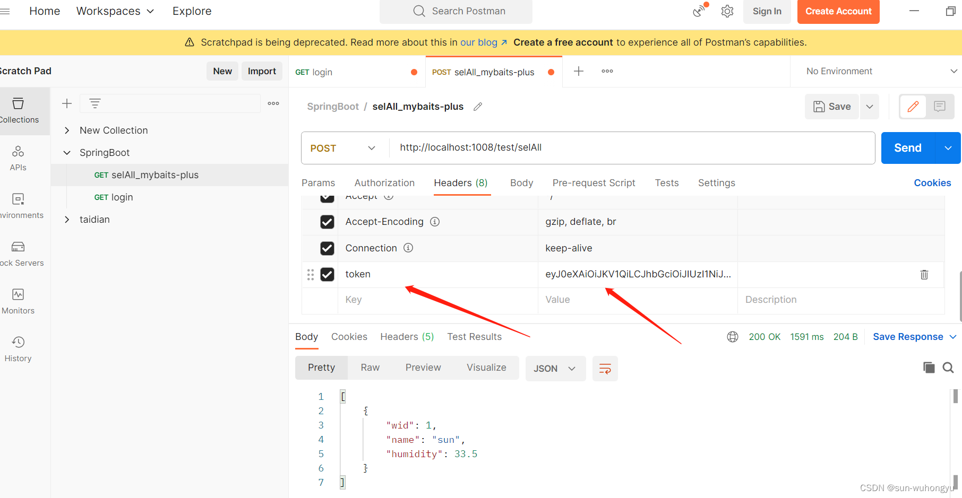This screenshot has width=962, height=498.
Task: Open the JSON format dropdown
Action: (x=555, y=369)
